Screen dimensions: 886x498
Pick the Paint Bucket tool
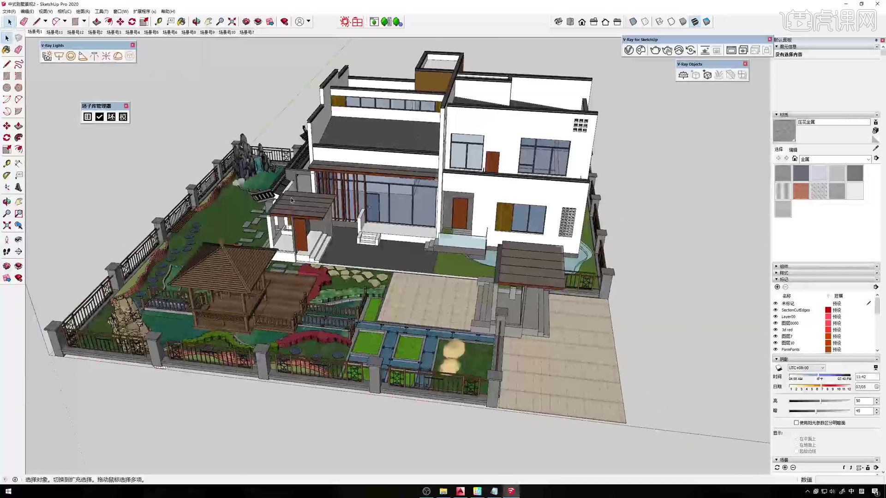pos(181,22)
